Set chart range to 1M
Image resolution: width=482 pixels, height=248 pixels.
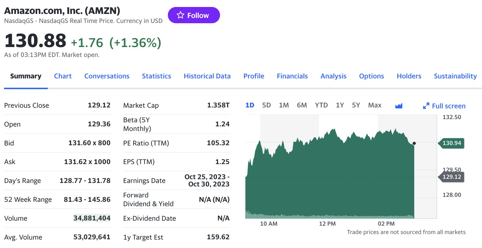284,105
